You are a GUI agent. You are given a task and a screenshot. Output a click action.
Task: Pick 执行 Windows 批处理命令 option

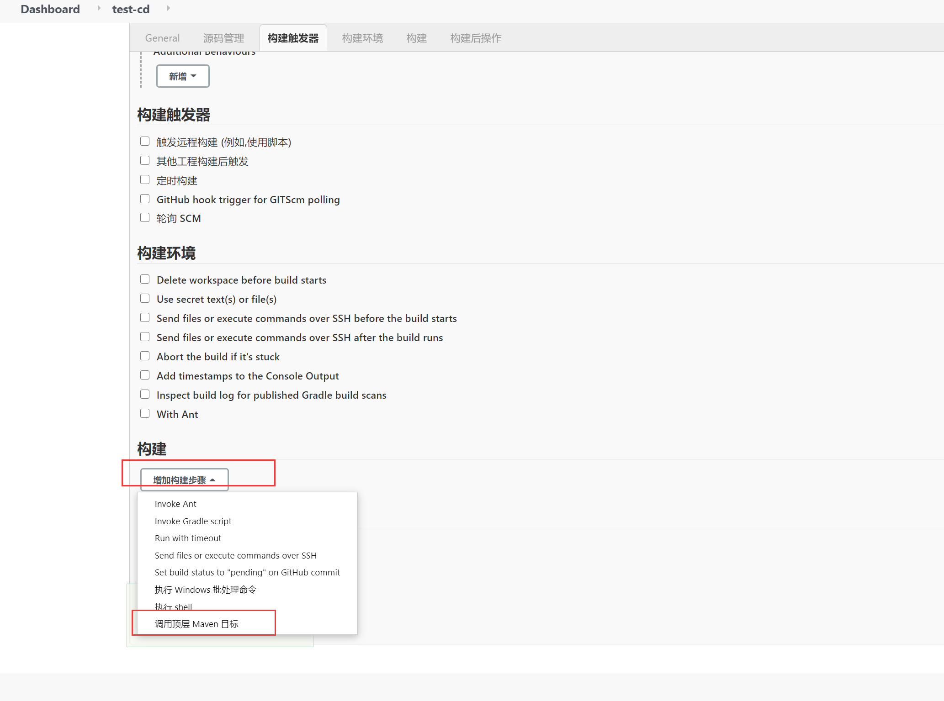(205, 590)
